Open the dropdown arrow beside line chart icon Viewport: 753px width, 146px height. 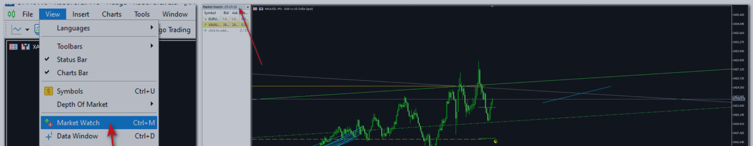pyautogui.click(x=27, y=30)
